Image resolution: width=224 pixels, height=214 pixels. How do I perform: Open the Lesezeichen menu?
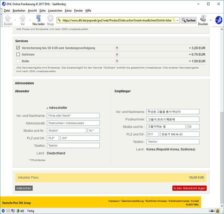pos(55,10)
